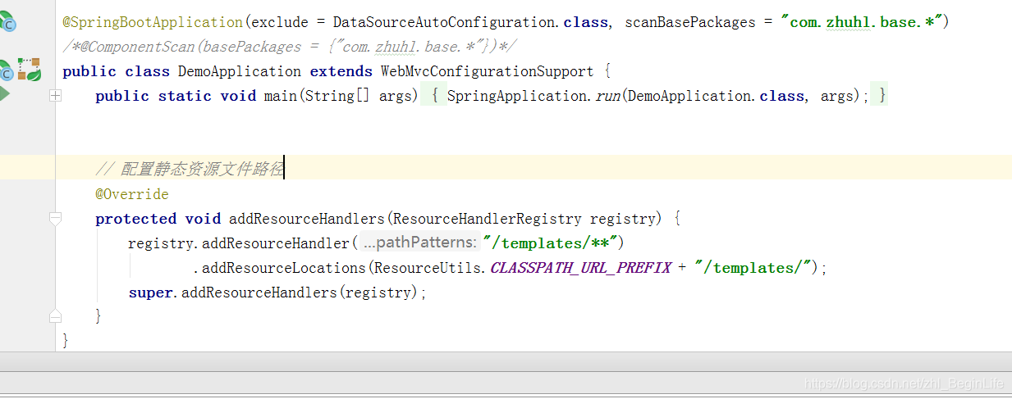This screenshot has width=1012, height=399.
Task: Click the closing fold marker of addResourceHandlers
Action: pos(55,315)
